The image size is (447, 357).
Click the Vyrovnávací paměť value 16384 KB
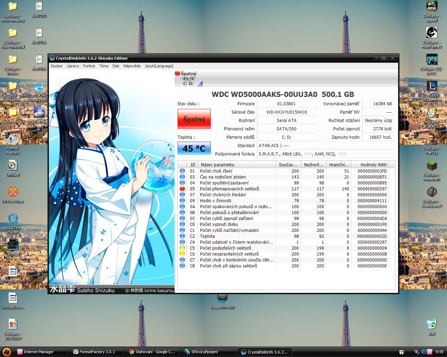(378, 104)
